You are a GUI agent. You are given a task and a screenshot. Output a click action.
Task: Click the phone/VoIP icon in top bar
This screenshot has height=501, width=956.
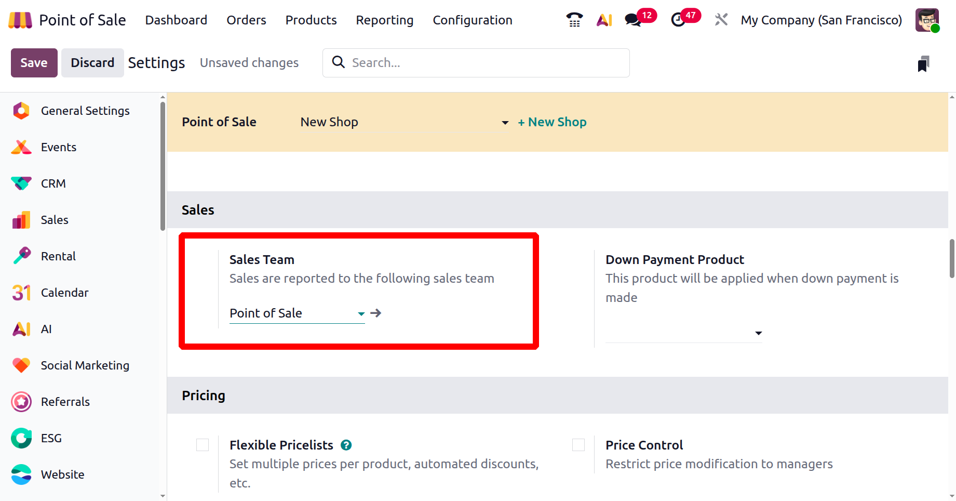coord(574,20)
